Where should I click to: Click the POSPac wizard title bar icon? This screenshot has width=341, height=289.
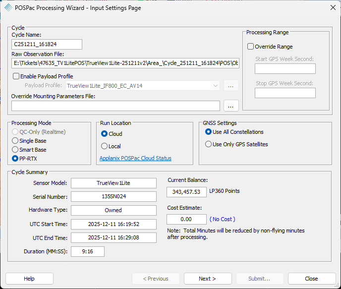pos(8,8)
